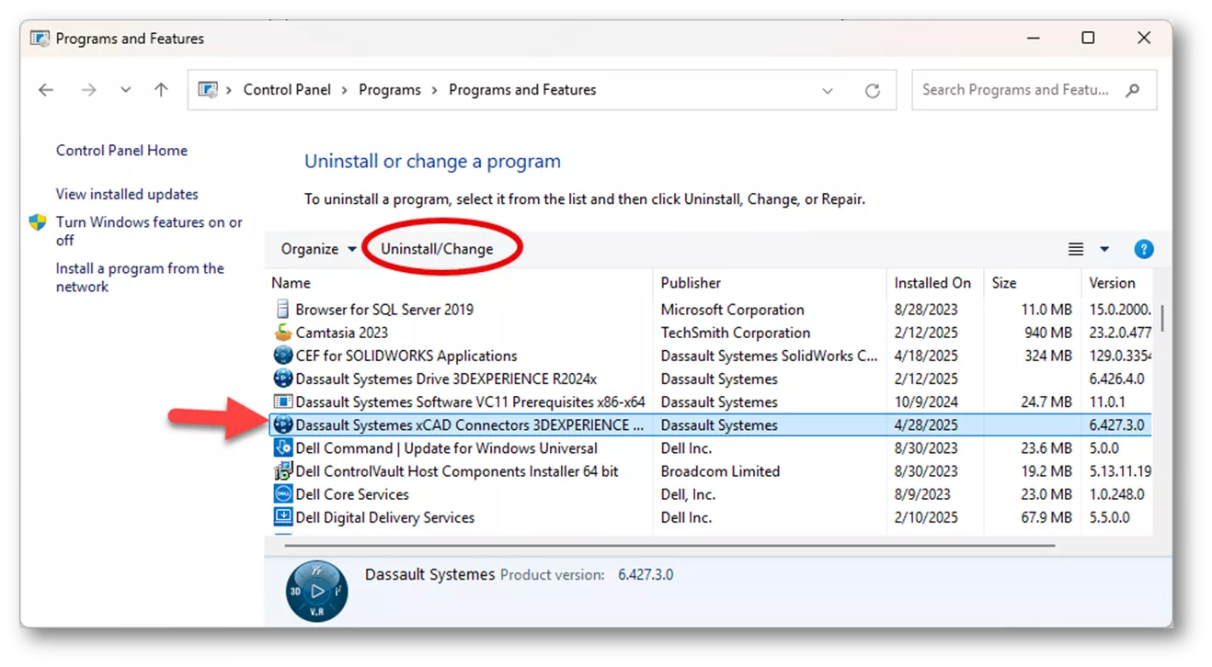Viewport: 1212px width, 667px height.
Task: Open the recent locations dropdown arrow
Action: point(126,90)
